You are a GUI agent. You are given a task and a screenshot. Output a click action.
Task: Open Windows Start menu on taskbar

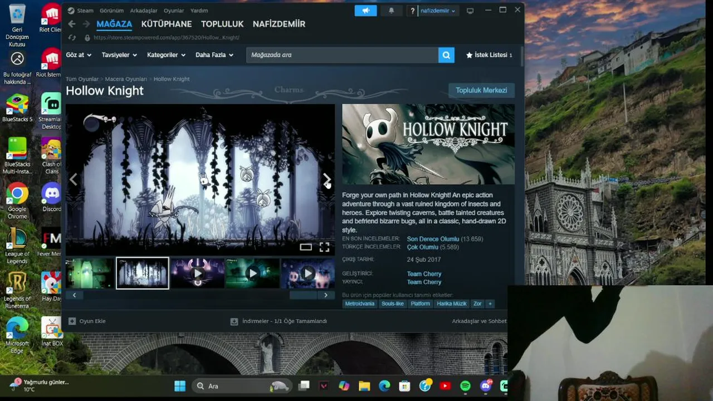[x=180, y=386]
